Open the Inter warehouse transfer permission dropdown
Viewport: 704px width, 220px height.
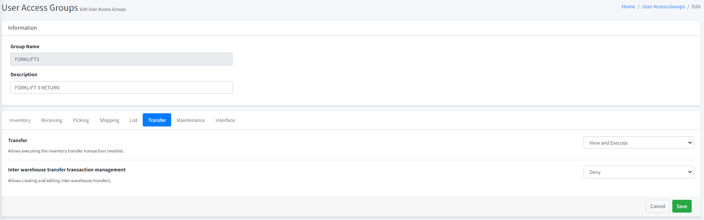click(638, 172)
